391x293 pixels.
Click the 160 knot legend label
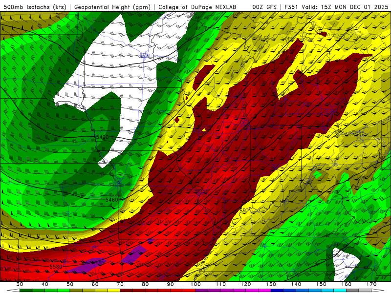pyautogui.click(x=347, y=284)
